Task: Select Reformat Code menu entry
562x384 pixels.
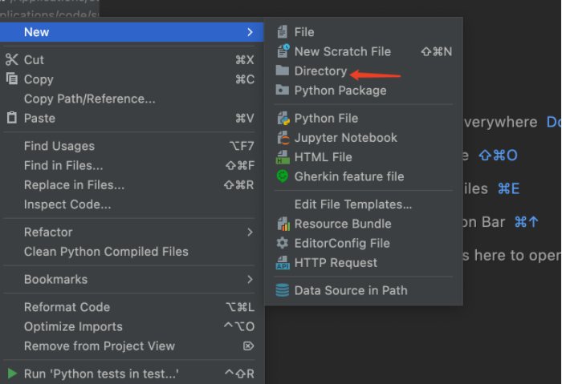Action: [67, 307]
